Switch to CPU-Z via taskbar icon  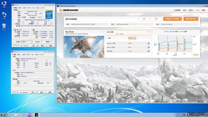(29, 115)
